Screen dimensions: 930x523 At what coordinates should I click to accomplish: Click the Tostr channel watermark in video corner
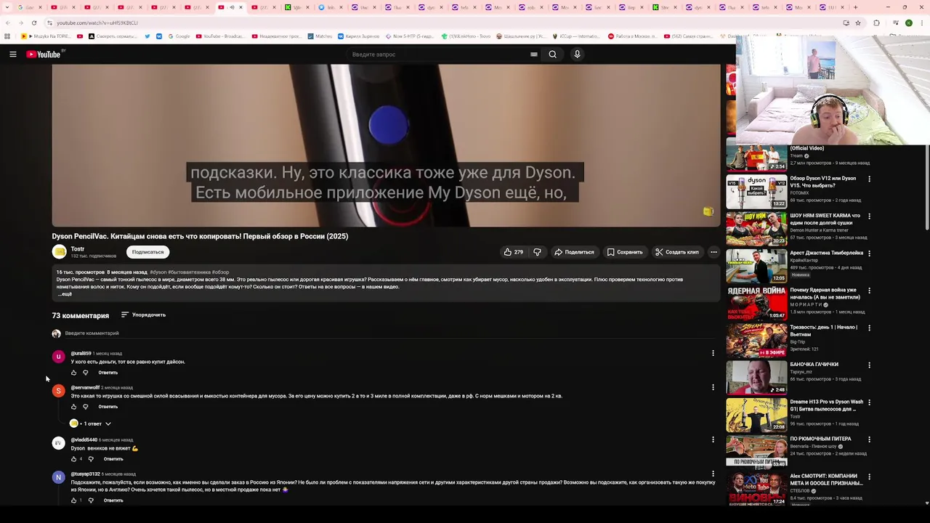[x=708, y=211]
